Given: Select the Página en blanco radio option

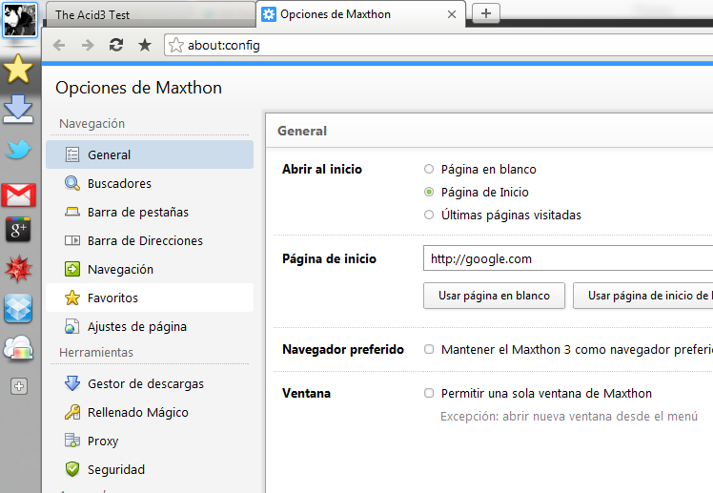Looking at the screenshot, I should [x=429, y=170].
